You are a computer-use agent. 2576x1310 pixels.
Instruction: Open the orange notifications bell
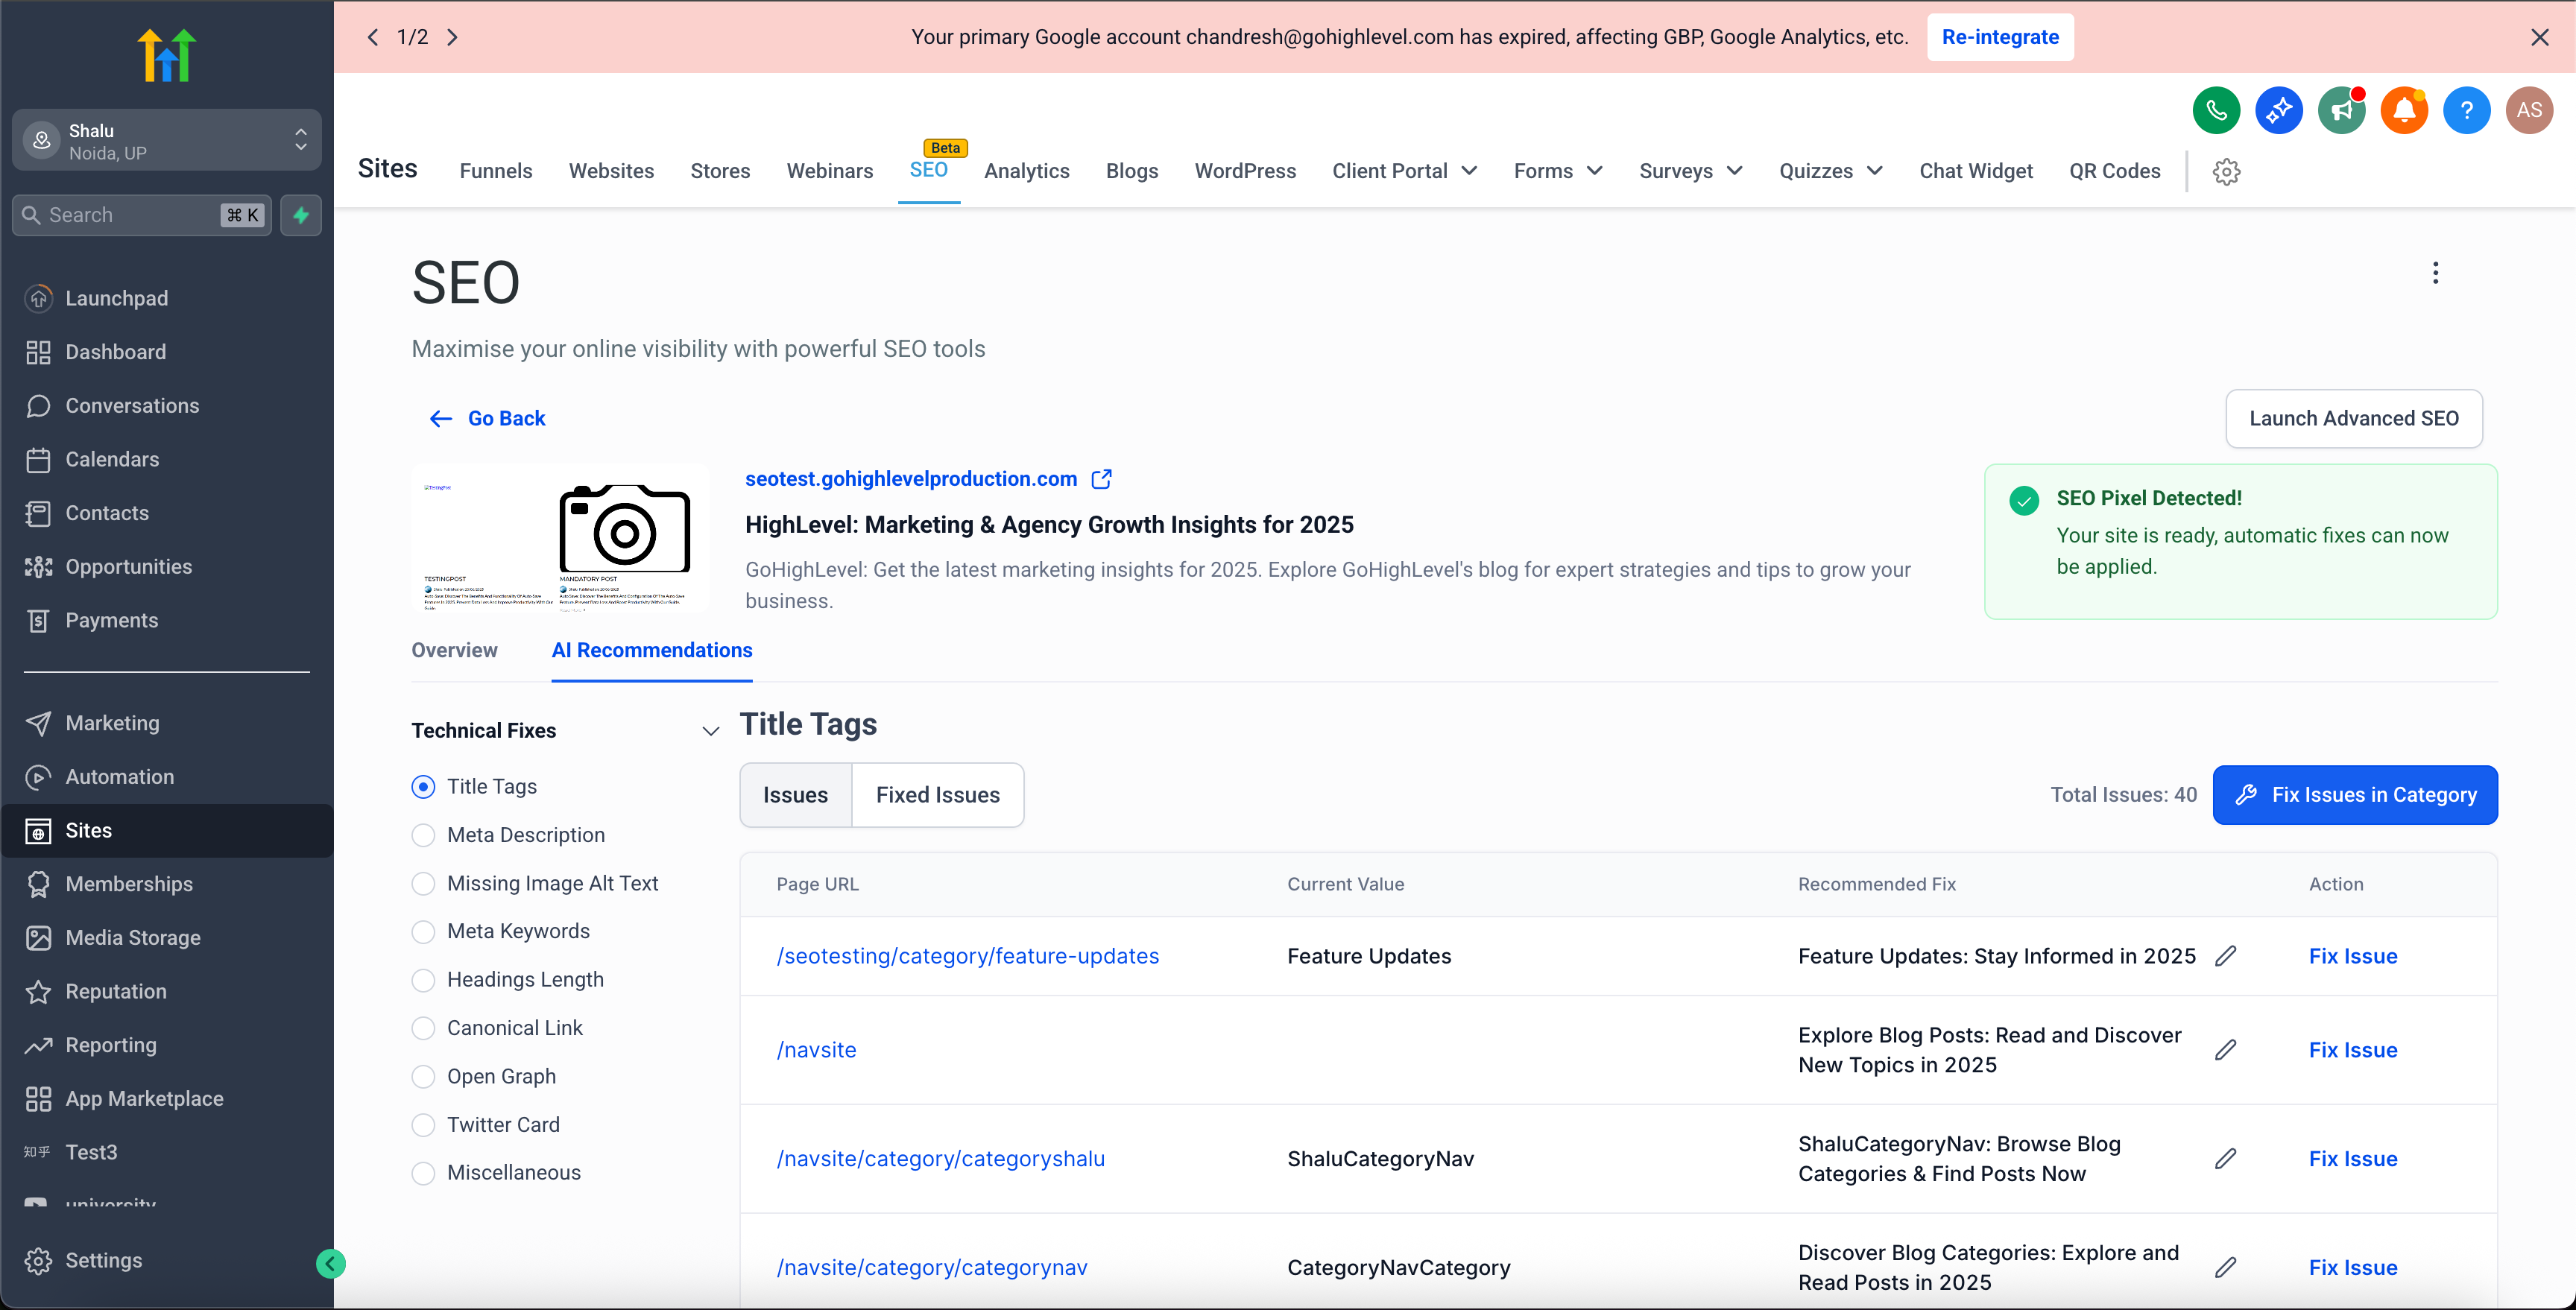point(2404,110)
